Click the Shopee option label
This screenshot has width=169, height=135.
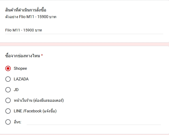pos(20,68)
